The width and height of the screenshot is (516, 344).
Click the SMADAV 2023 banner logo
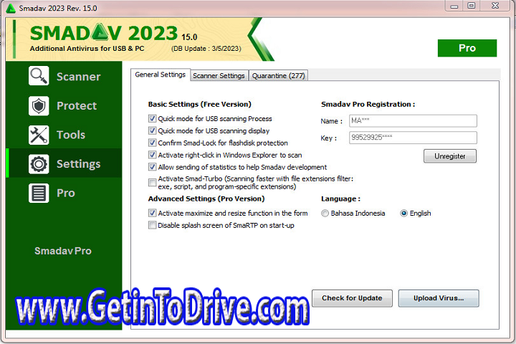[x=104, y=33]
